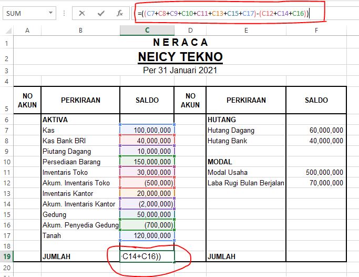Click the Hutang Dagang label cell

point(246,130)
